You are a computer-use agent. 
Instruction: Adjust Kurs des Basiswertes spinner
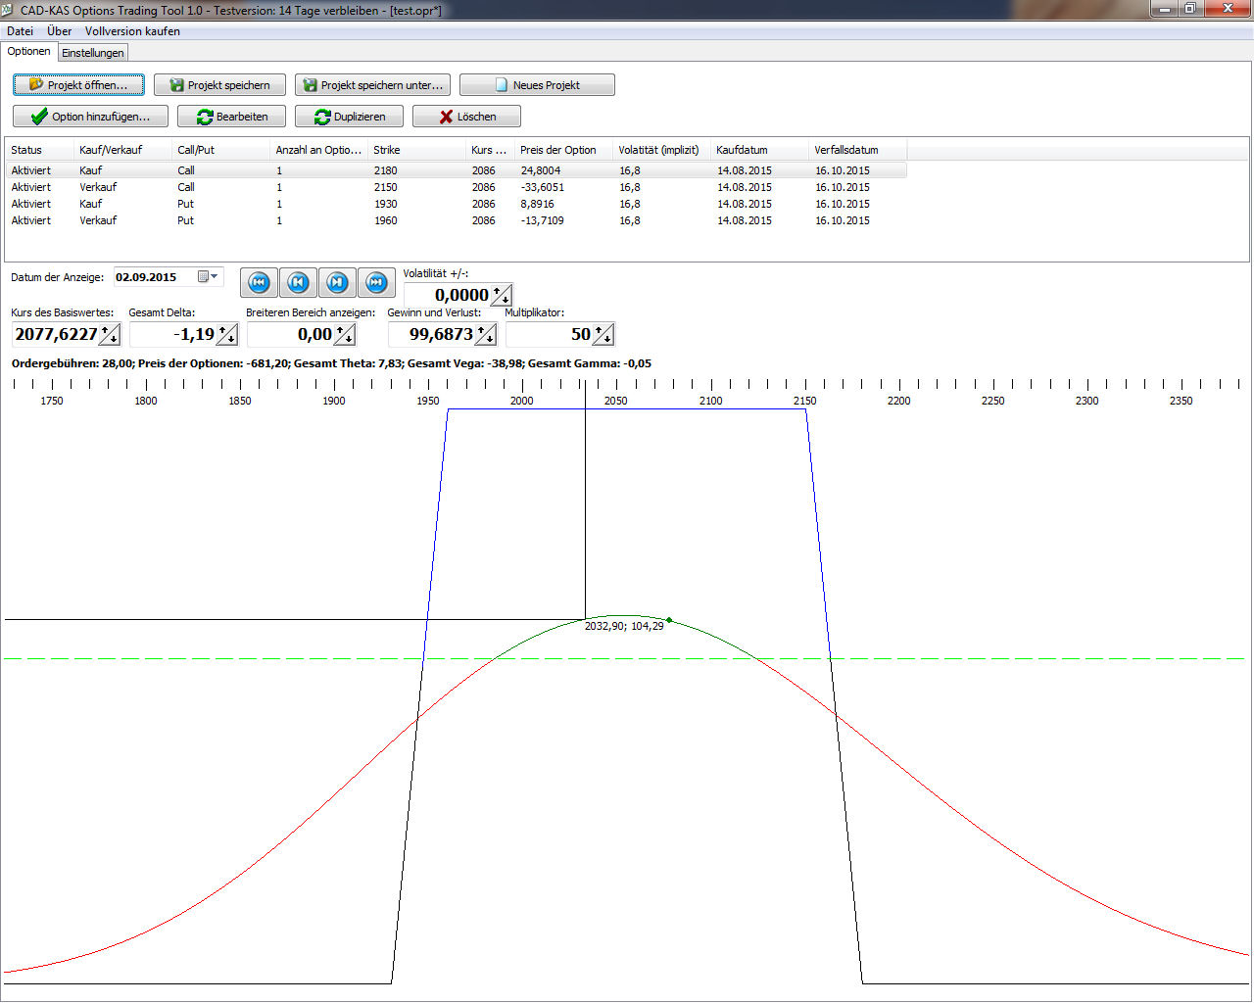coord(109,335)
